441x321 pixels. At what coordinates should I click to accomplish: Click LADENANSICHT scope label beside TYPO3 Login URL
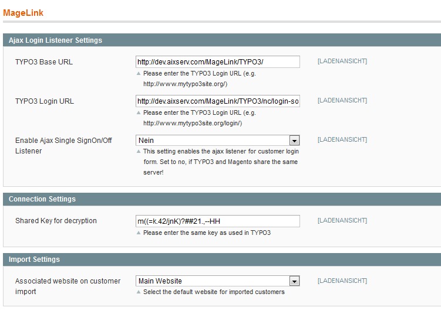342,101
